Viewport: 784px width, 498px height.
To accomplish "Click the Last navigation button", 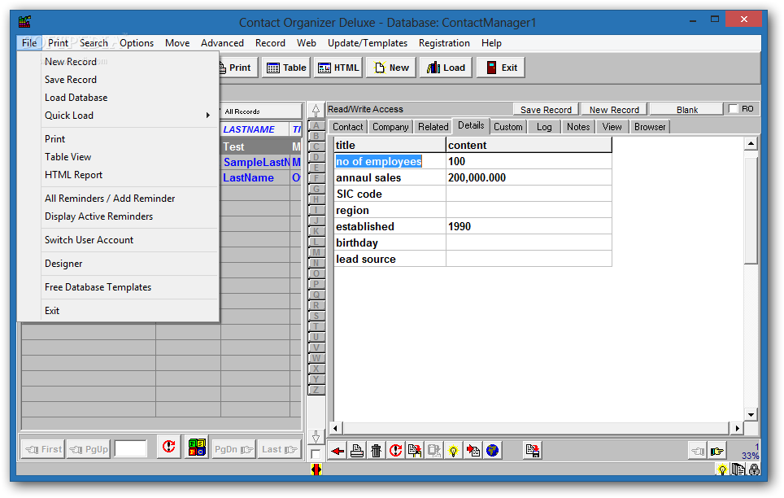I will tap(280, 449).
